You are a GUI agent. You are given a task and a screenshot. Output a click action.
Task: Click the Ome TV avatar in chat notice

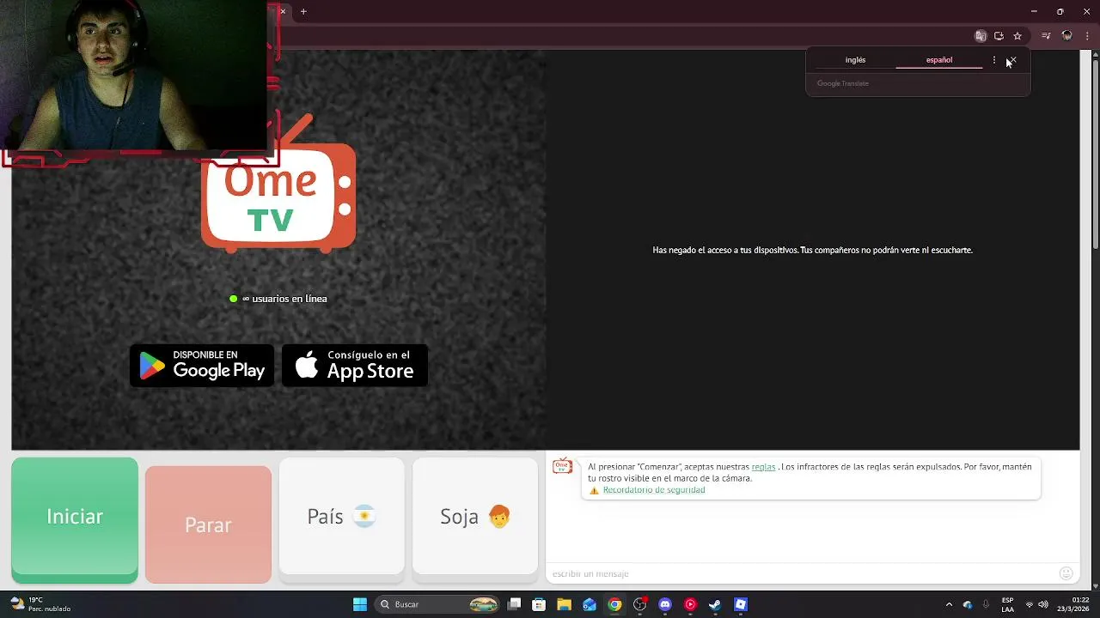[x=562, y=466]
